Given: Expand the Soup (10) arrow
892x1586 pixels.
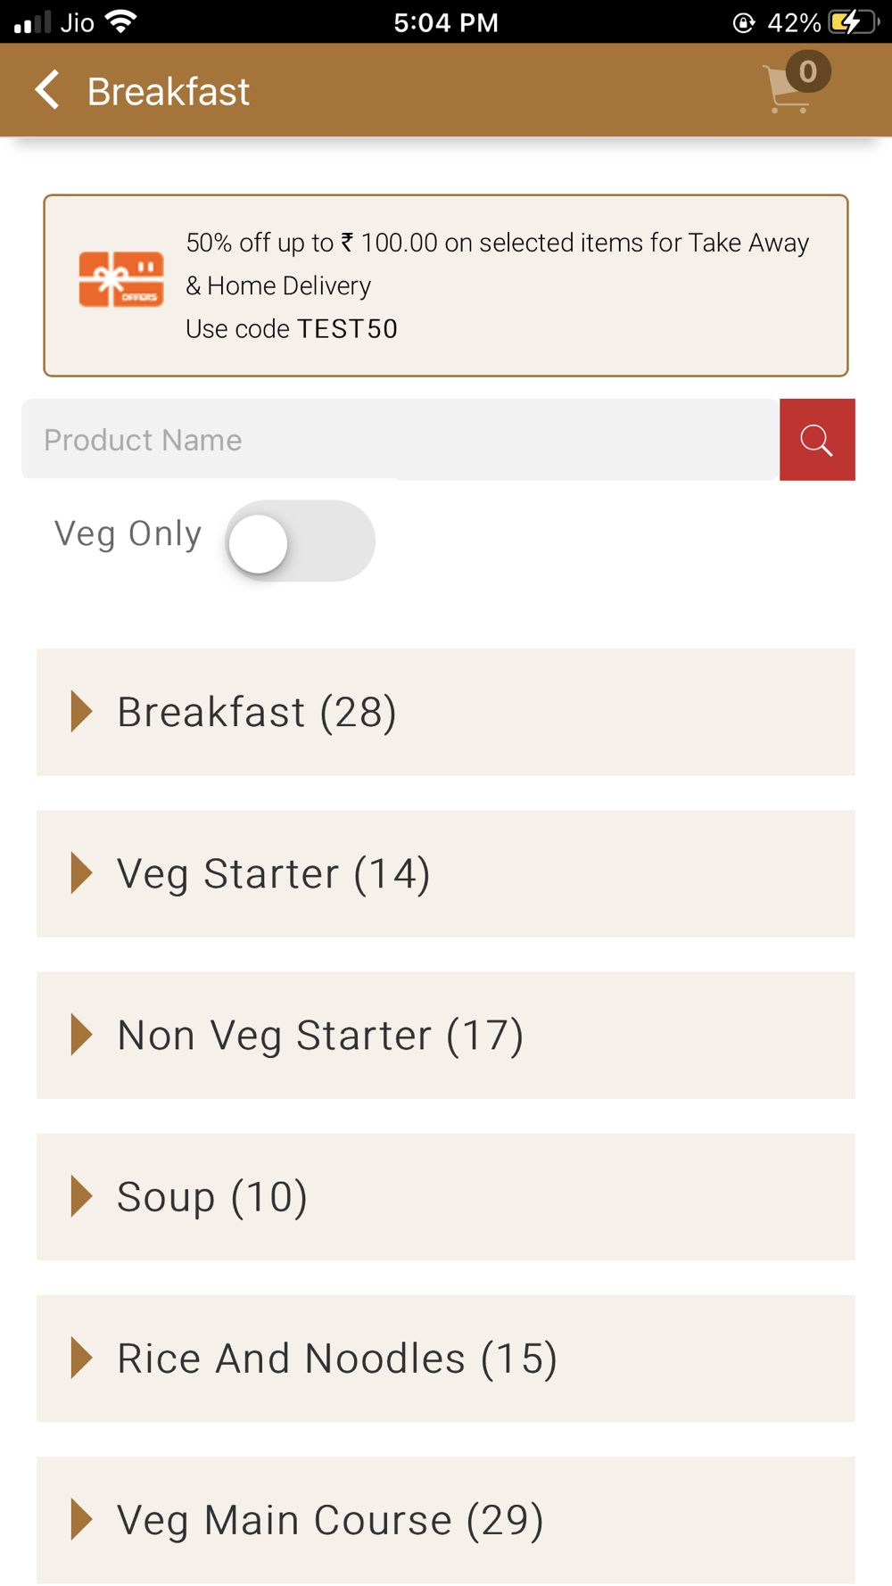Looking at the screenshot, I should [x=81, y=1196].
